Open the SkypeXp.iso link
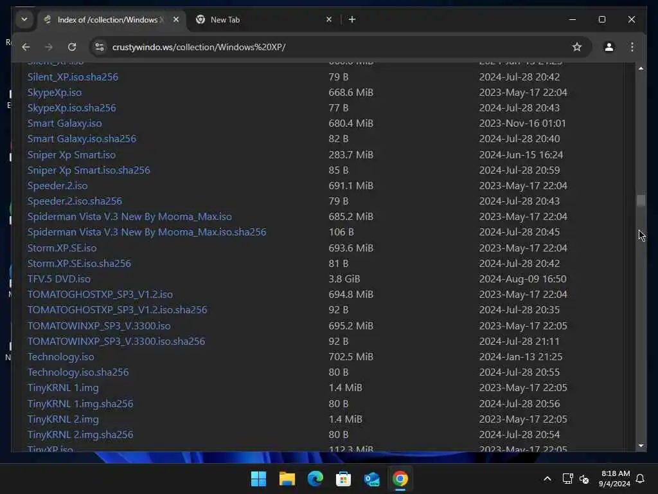Screen dimensions: 658x494 pyautogui.click(x=55, y=93)
